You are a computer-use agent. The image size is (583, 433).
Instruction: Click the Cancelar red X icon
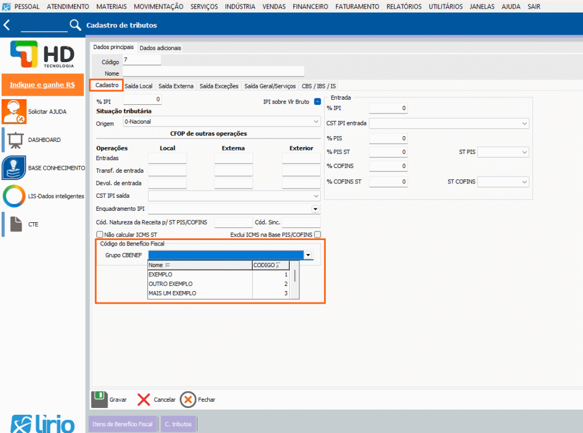144,399
